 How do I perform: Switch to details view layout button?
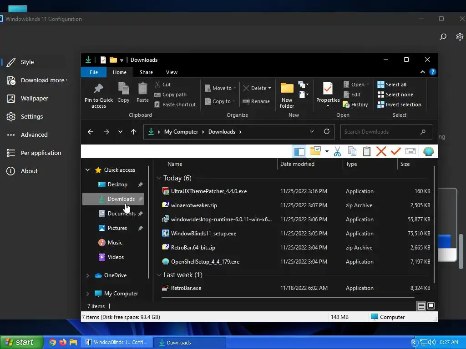click(421, 306)
